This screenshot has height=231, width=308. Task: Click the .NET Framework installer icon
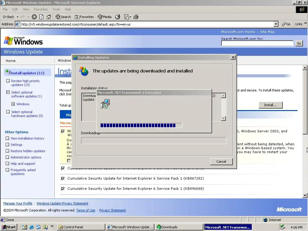point(105,103)
